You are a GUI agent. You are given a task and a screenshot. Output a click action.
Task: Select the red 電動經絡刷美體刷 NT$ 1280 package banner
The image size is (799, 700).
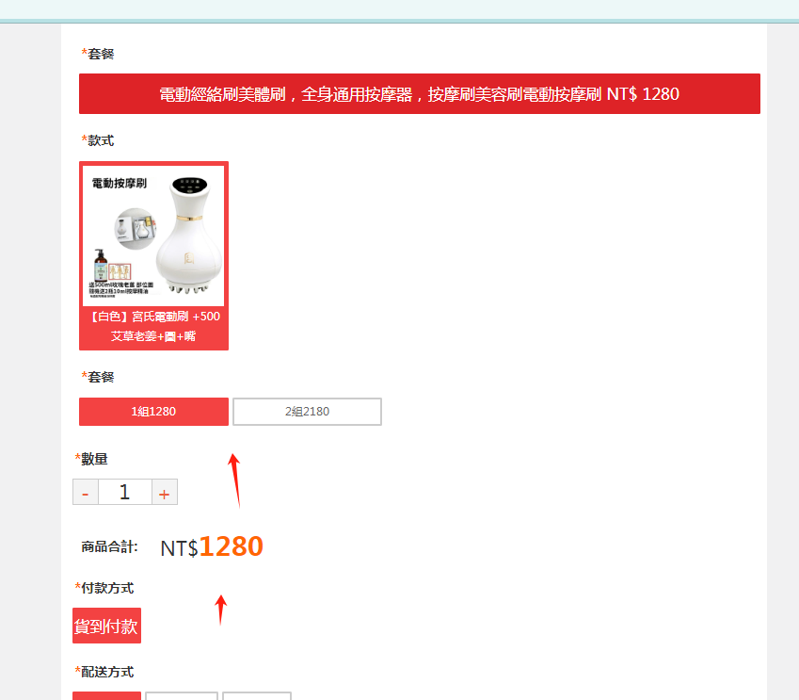coord(420,94)
